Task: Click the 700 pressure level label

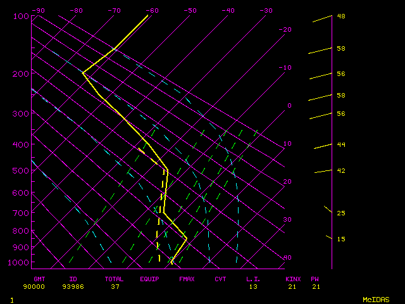Action: pos(21,213)
